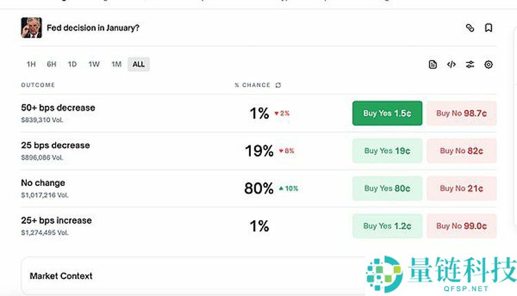Select the 1H time range
Image resolution: width=517 pixels, height=296 pixels.
pyautogui.click(x=31, y=65)
